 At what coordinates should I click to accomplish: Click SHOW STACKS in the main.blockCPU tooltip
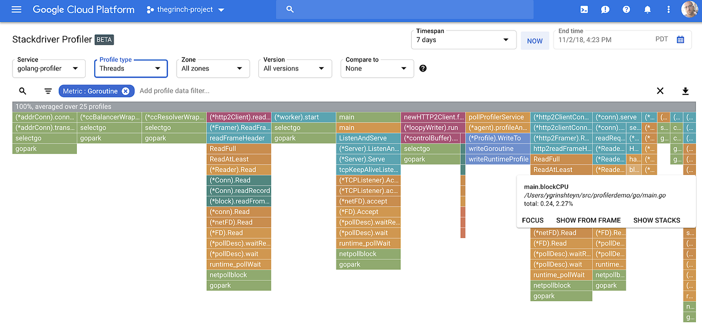tap(657, 220)
